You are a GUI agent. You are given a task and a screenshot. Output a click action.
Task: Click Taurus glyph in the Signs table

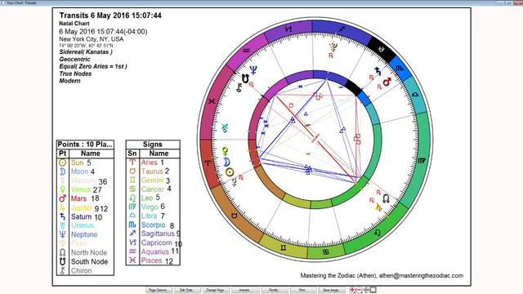(132, 171)
